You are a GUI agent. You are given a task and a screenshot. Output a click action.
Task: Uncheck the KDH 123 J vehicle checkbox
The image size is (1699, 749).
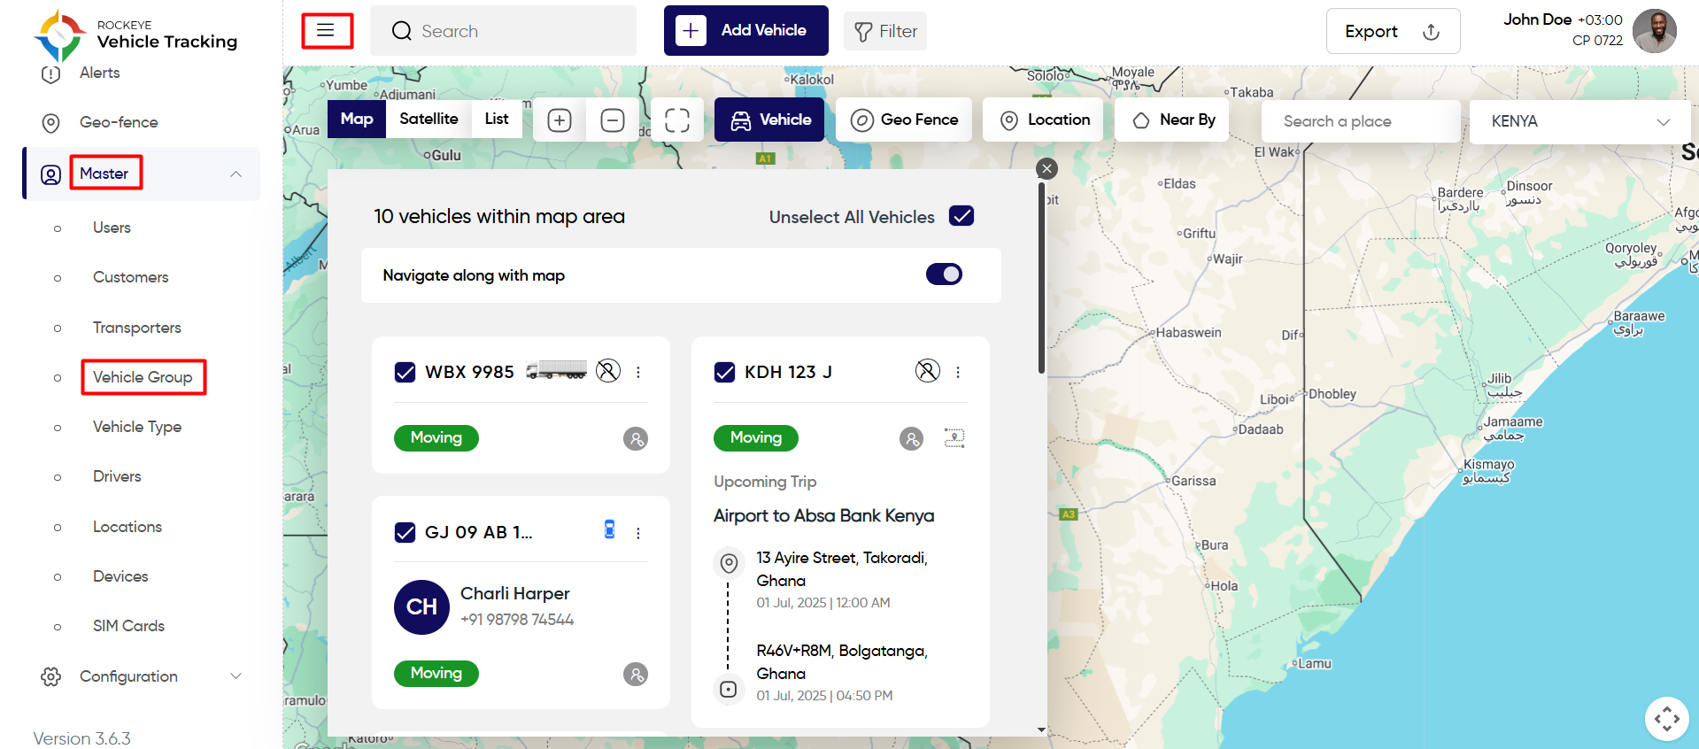[x=724, y=372]
